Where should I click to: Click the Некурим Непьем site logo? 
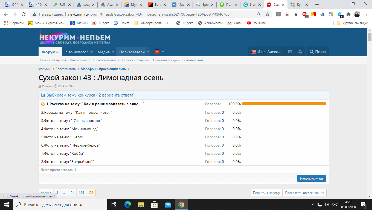[75, 38]
